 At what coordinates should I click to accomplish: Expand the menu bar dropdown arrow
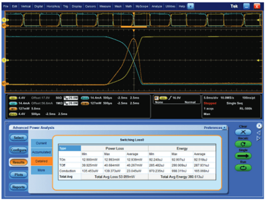pos(191,6)
